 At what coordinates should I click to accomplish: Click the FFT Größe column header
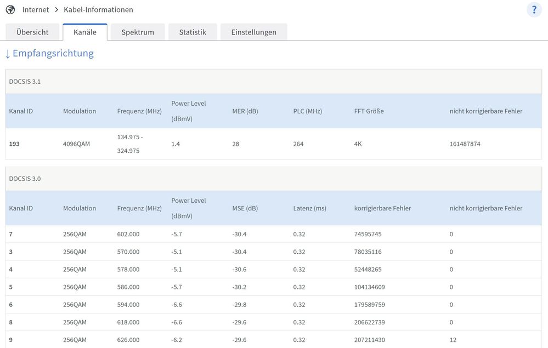[369, 111]
